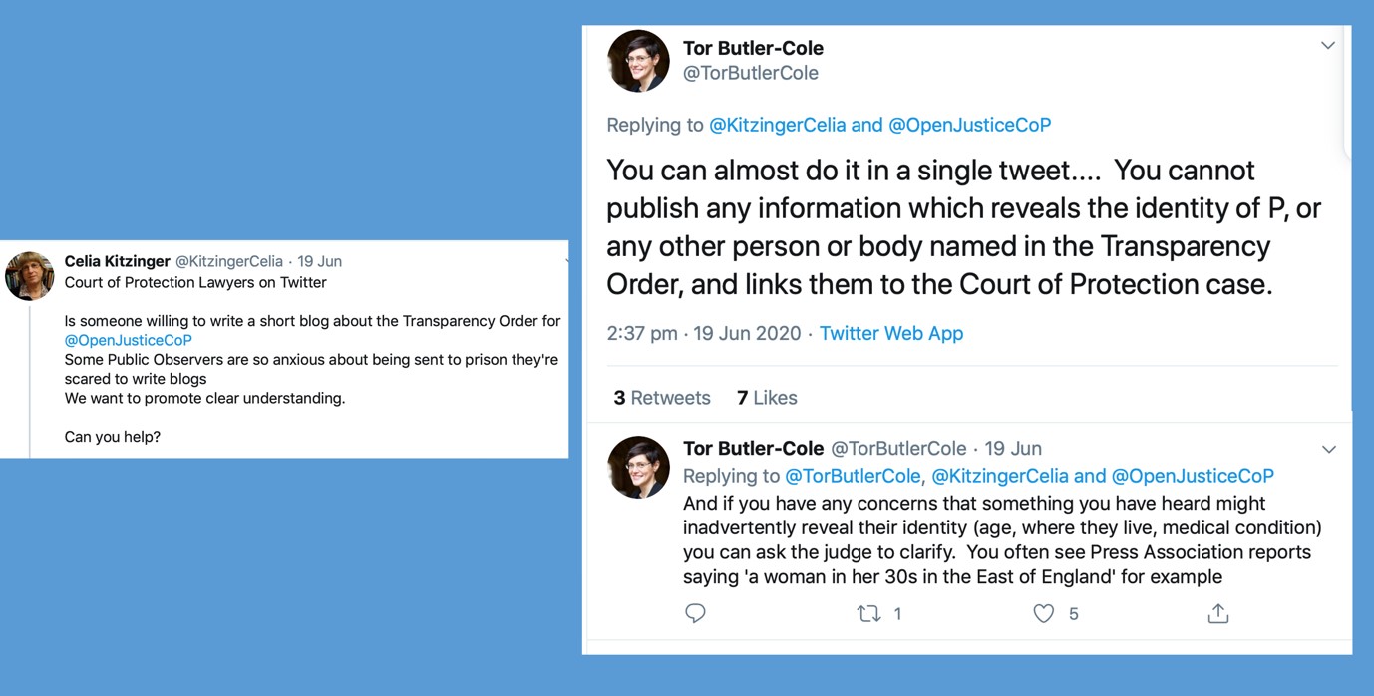Screen dimensions: 1374x696
Task: Click @TorButlerCole in the second tweet's Replying to line
Action: click(x=853, y=476)
